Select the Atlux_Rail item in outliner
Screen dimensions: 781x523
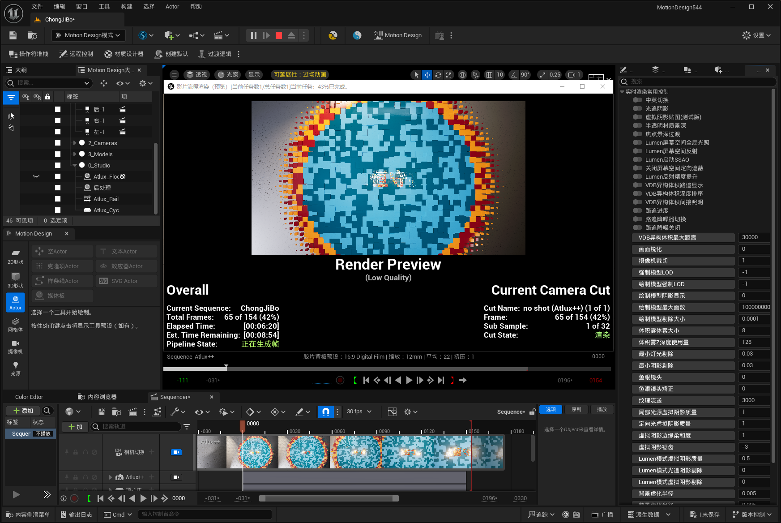pyautogui.click(x=106, y=199)
